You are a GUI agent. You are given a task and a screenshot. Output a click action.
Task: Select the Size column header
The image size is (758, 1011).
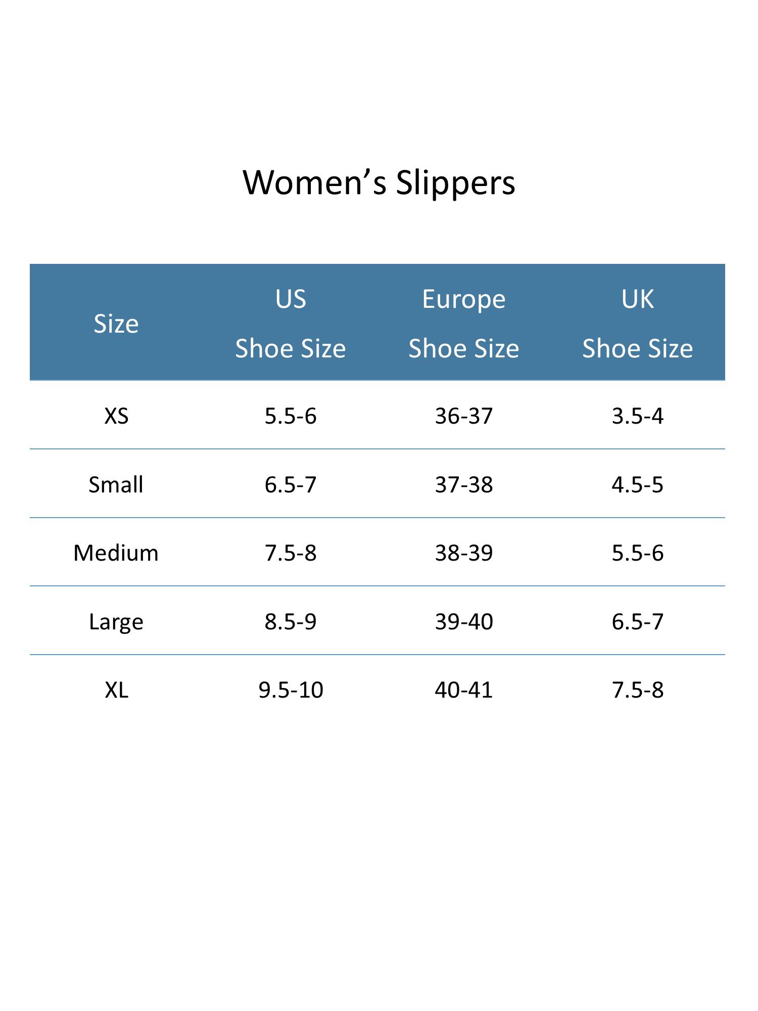pyautogui.click(x=116, y=324)
